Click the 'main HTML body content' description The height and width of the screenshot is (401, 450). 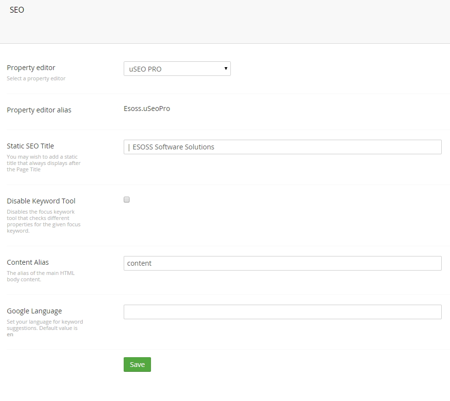pyautogui.click(x=41, y=276)
